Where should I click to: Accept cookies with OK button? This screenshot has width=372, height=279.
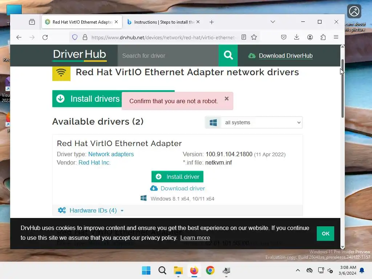(x=325, y=234)
